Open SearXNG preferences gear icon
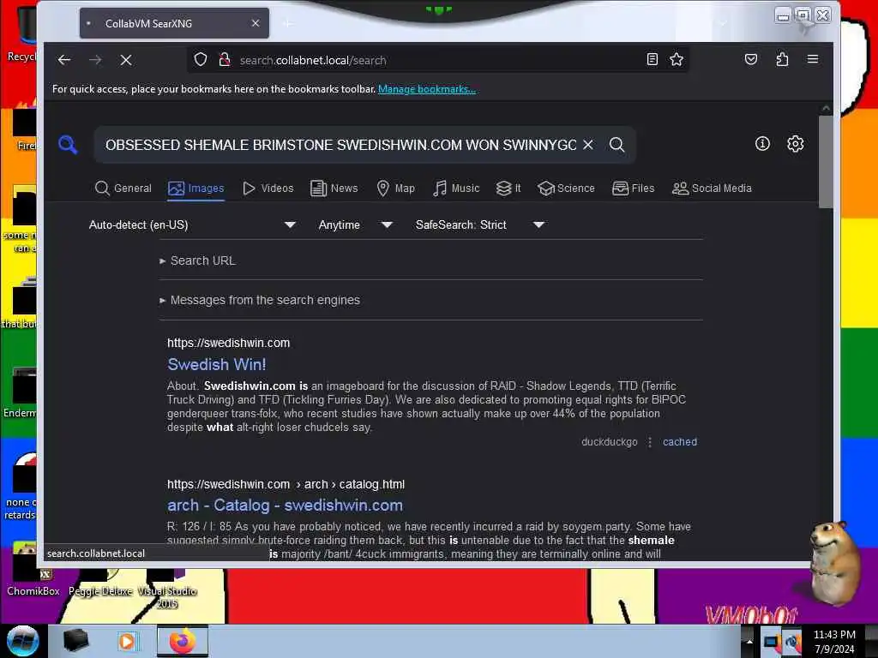878x658 pixels. [795, 144]
